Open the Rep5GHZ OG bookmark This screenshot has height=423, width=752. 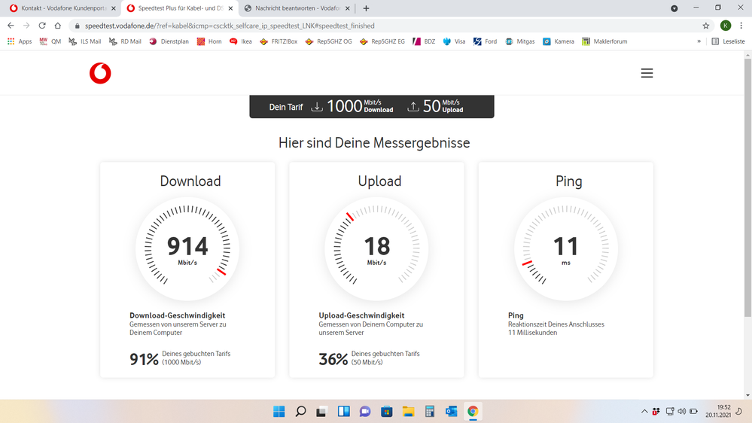(x=328, y=41)
